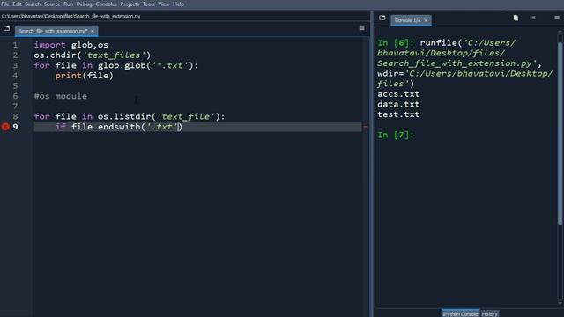Click line number 6 in the gutter
This screenshot has height=317, width=564.
tap(15, 96)
